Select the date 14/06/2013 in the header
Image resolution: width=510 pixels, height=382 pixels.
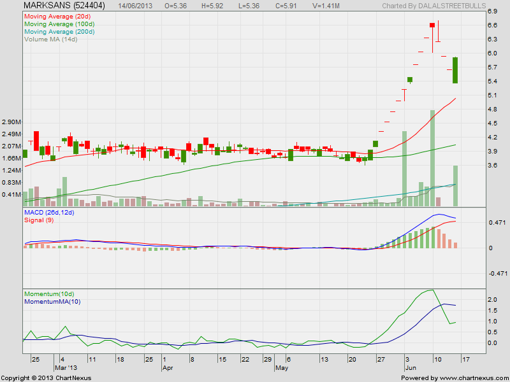pyautogui.click(x=135, y=6)
